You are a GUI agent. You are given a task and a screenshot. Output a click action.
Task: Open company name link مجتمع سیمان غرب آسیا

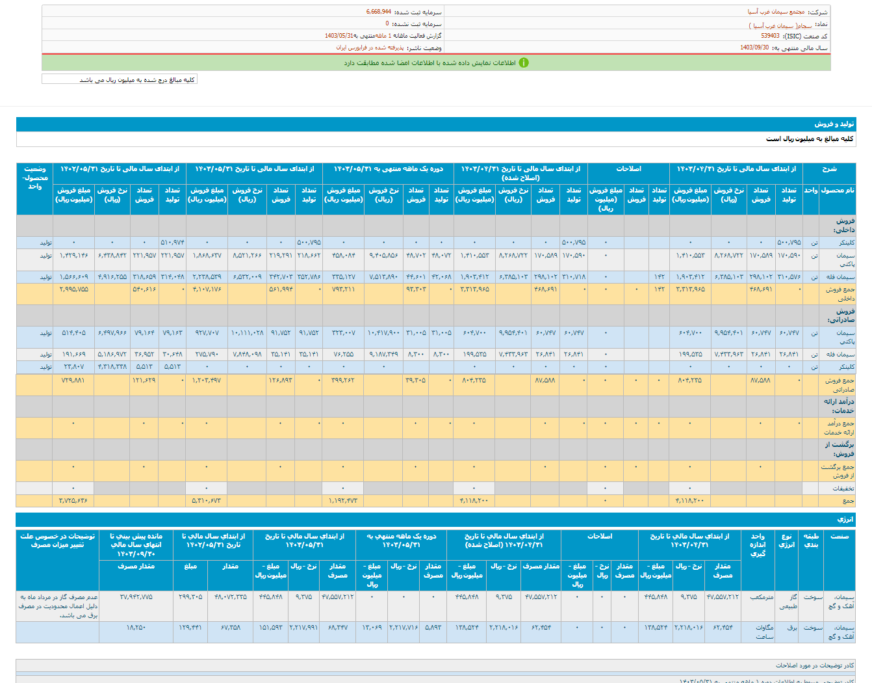[776, 12]
